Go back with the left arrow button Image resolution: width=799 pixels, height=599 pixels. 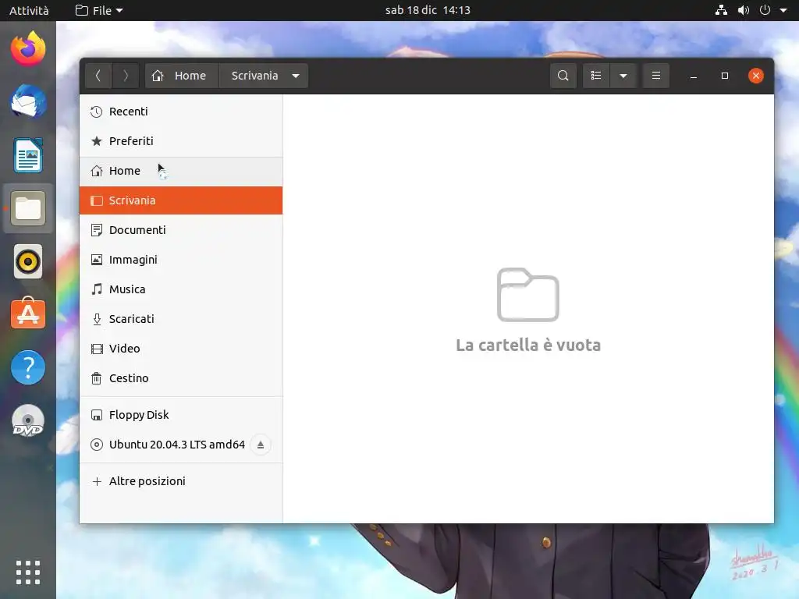(98, 76)
